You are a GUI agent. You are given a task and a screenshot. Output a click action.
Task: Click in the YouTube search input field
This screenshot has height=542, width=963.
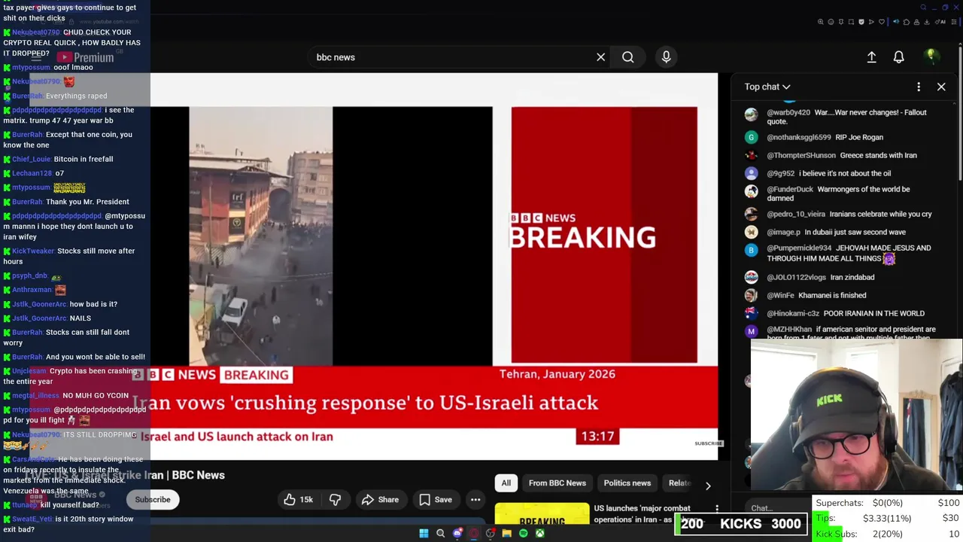451,57
